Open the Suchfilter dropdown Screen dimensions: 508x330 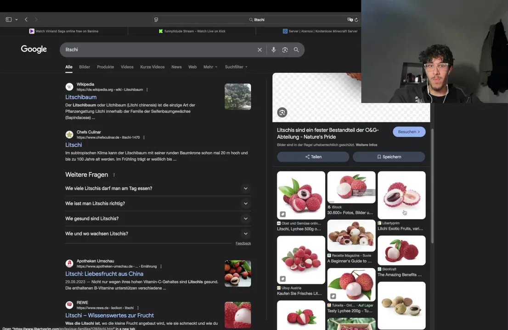coord(236,67)
